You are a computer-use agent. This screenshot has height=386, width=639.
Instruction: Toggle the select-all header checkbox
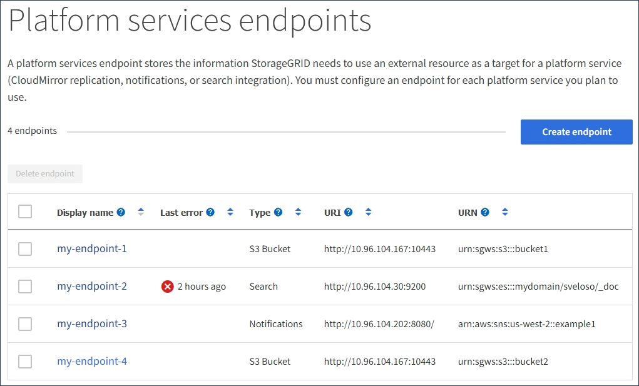(25, 212)
